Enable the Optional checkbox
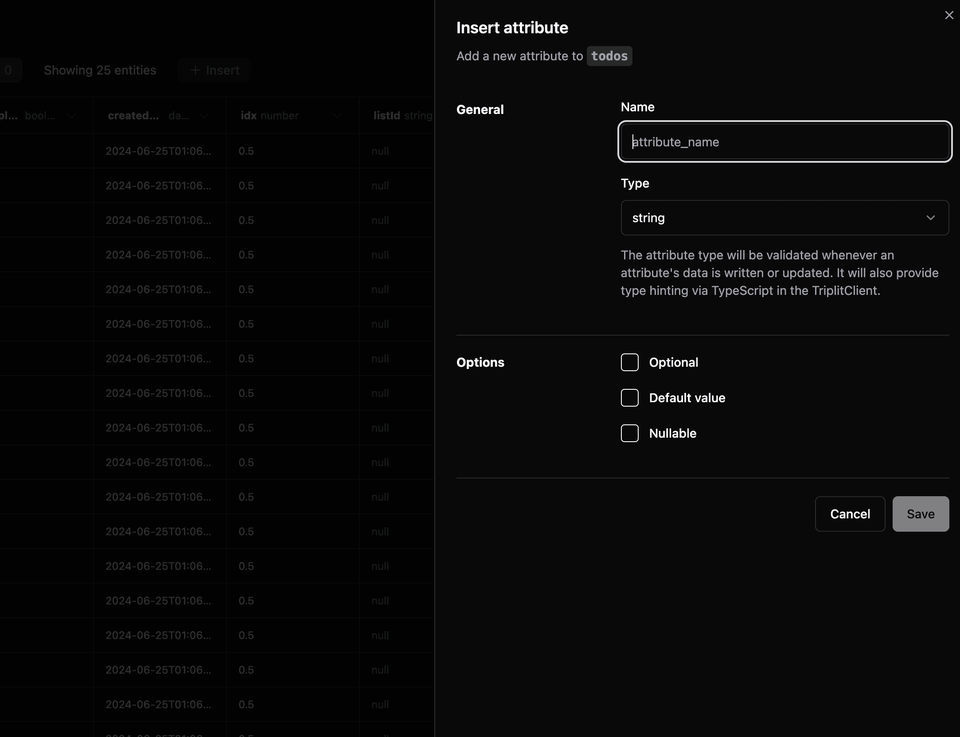 pos(629,362)
